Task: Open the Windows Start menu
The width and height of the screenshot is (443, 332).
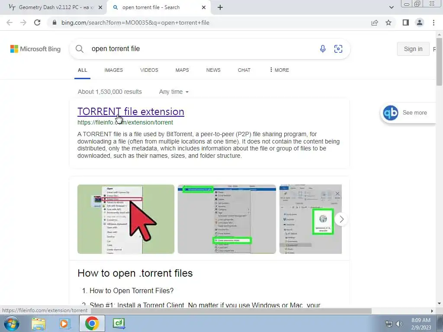Action: [x=12, y=323]
